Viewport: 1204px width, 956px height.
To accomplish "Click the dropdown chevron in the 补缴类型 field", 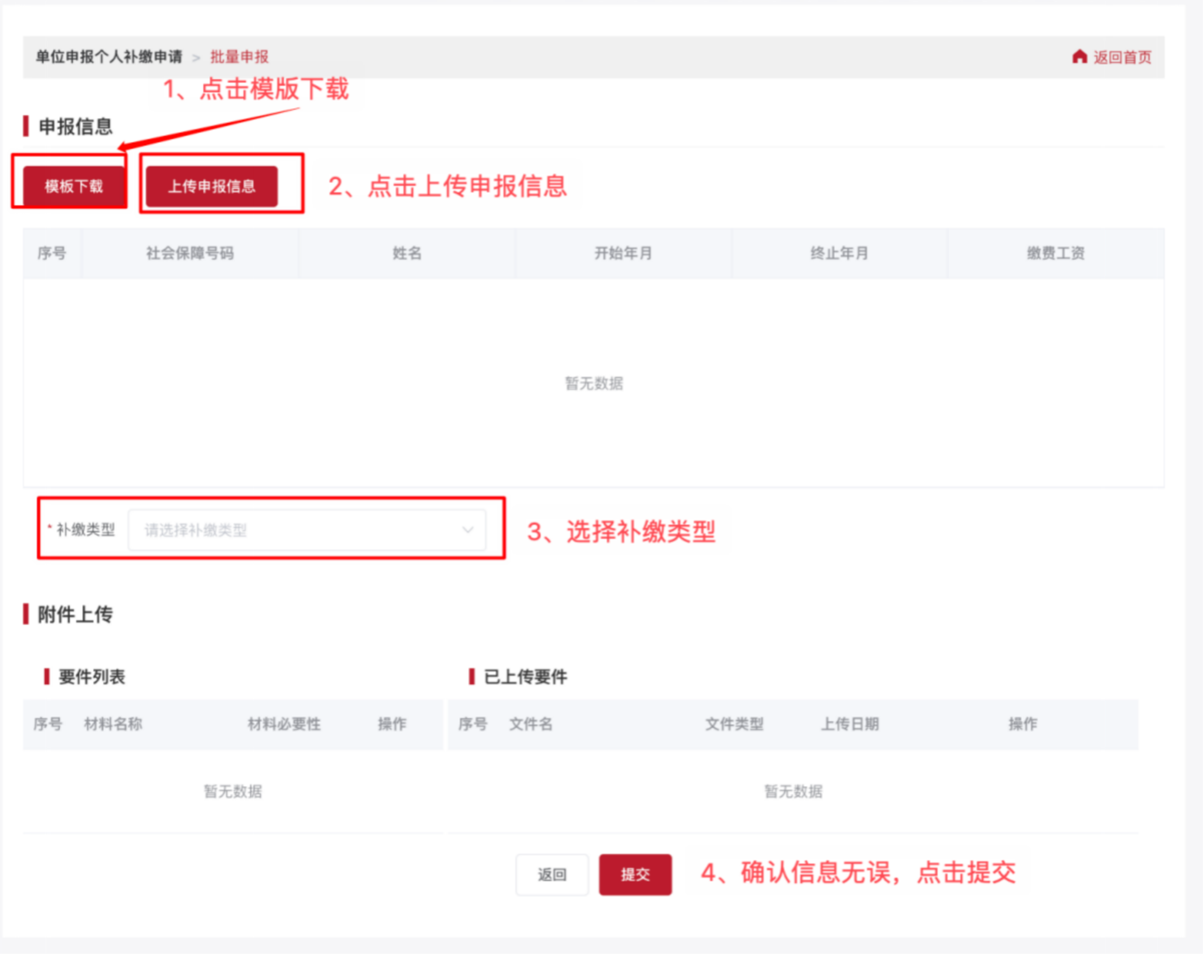I will coord(467,530).
